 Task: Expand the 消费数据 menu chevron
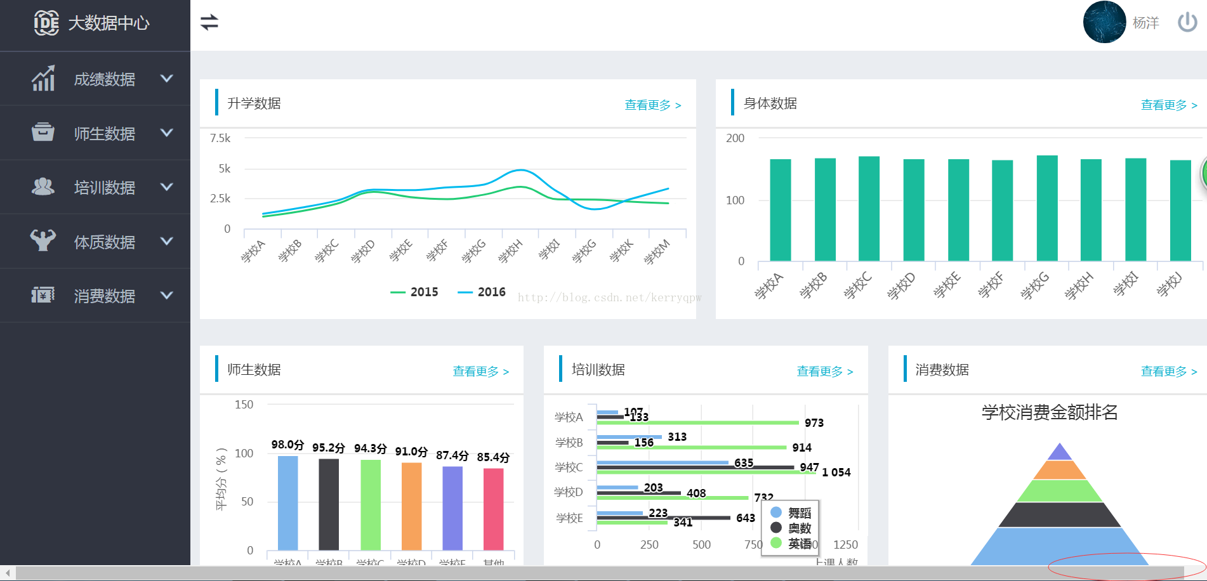pyautogui.click(x=167, y=295)
